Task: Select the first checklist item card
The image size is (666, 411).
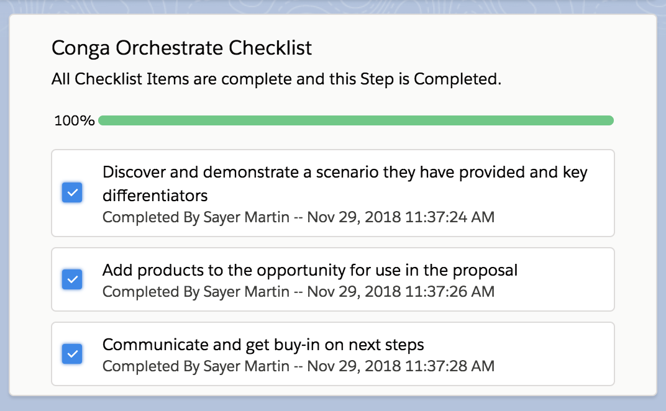Action: (333, 192)
